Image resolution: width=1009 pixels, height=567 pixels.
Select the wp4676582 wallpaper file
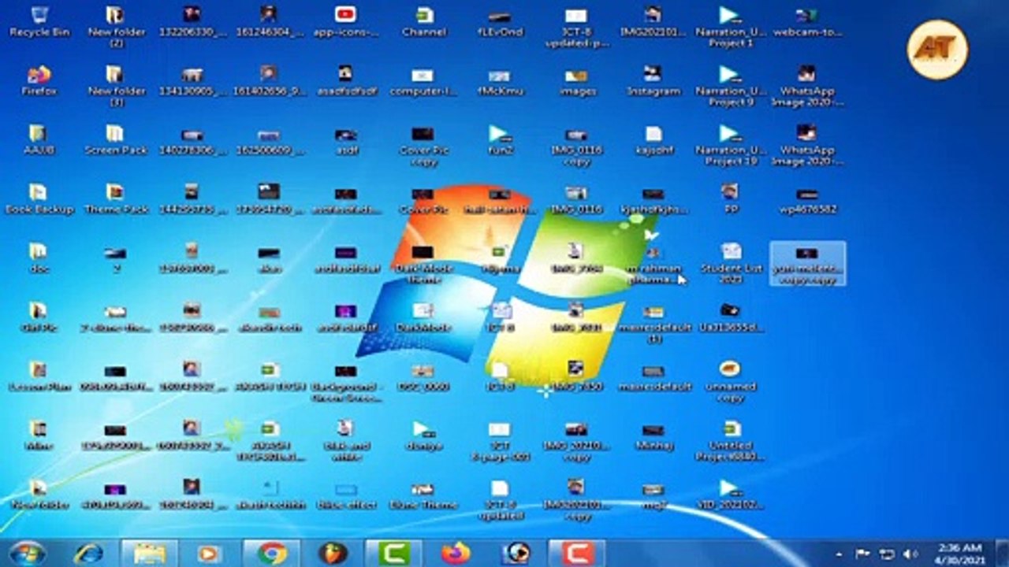coord(807,199)
